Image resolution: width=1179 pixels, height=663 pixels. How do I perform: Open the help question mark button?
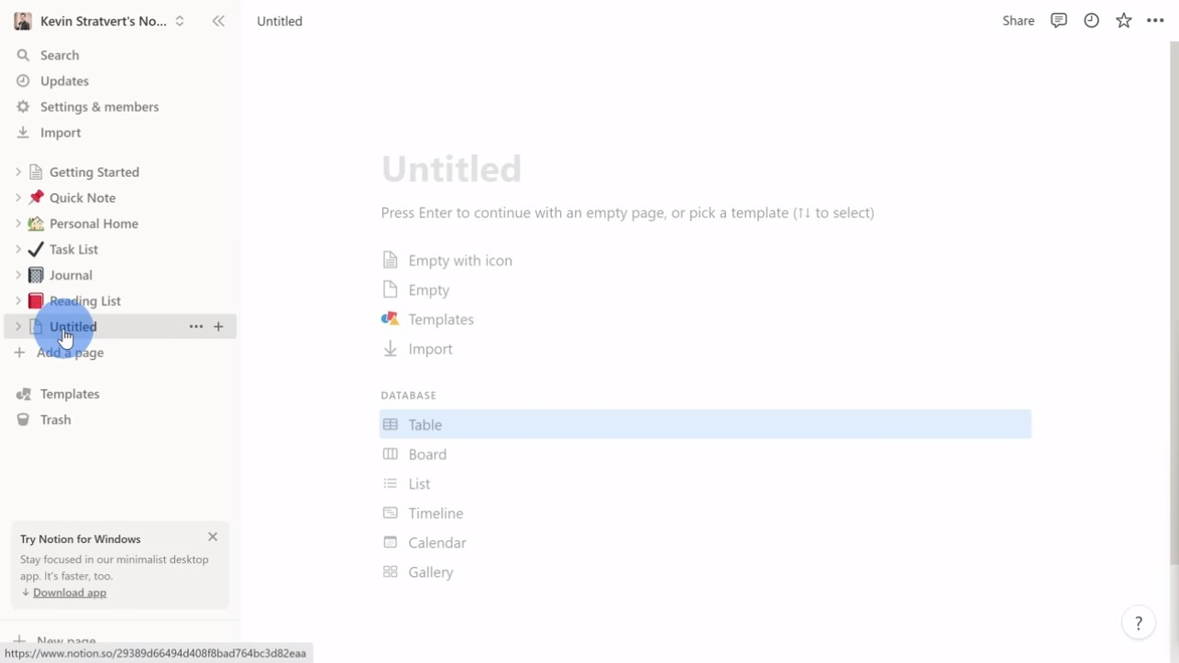[1139, 624]
